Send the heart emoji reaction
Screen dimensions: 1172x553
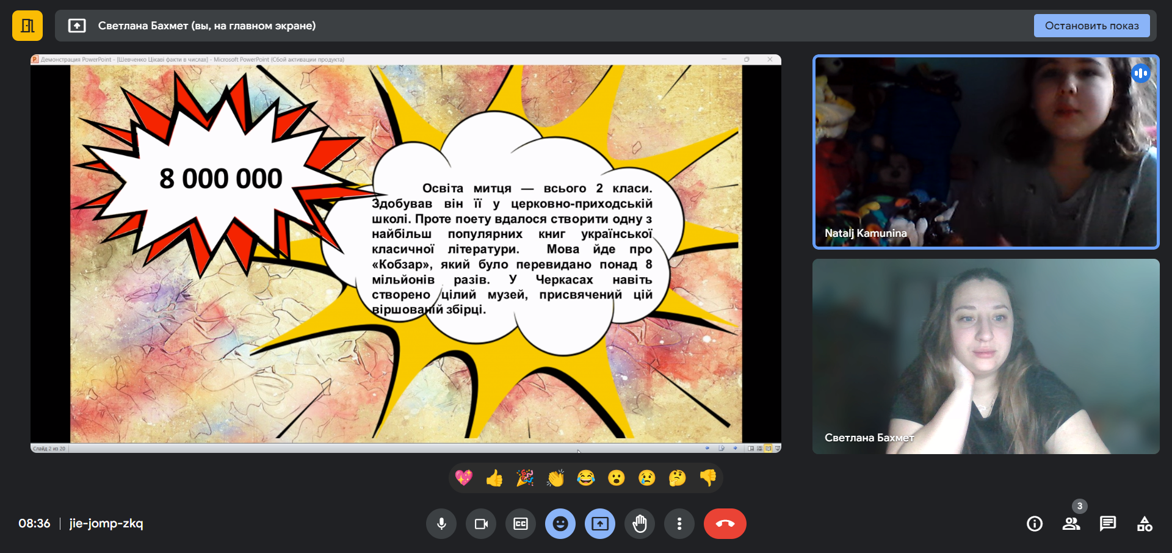[464, 478]
